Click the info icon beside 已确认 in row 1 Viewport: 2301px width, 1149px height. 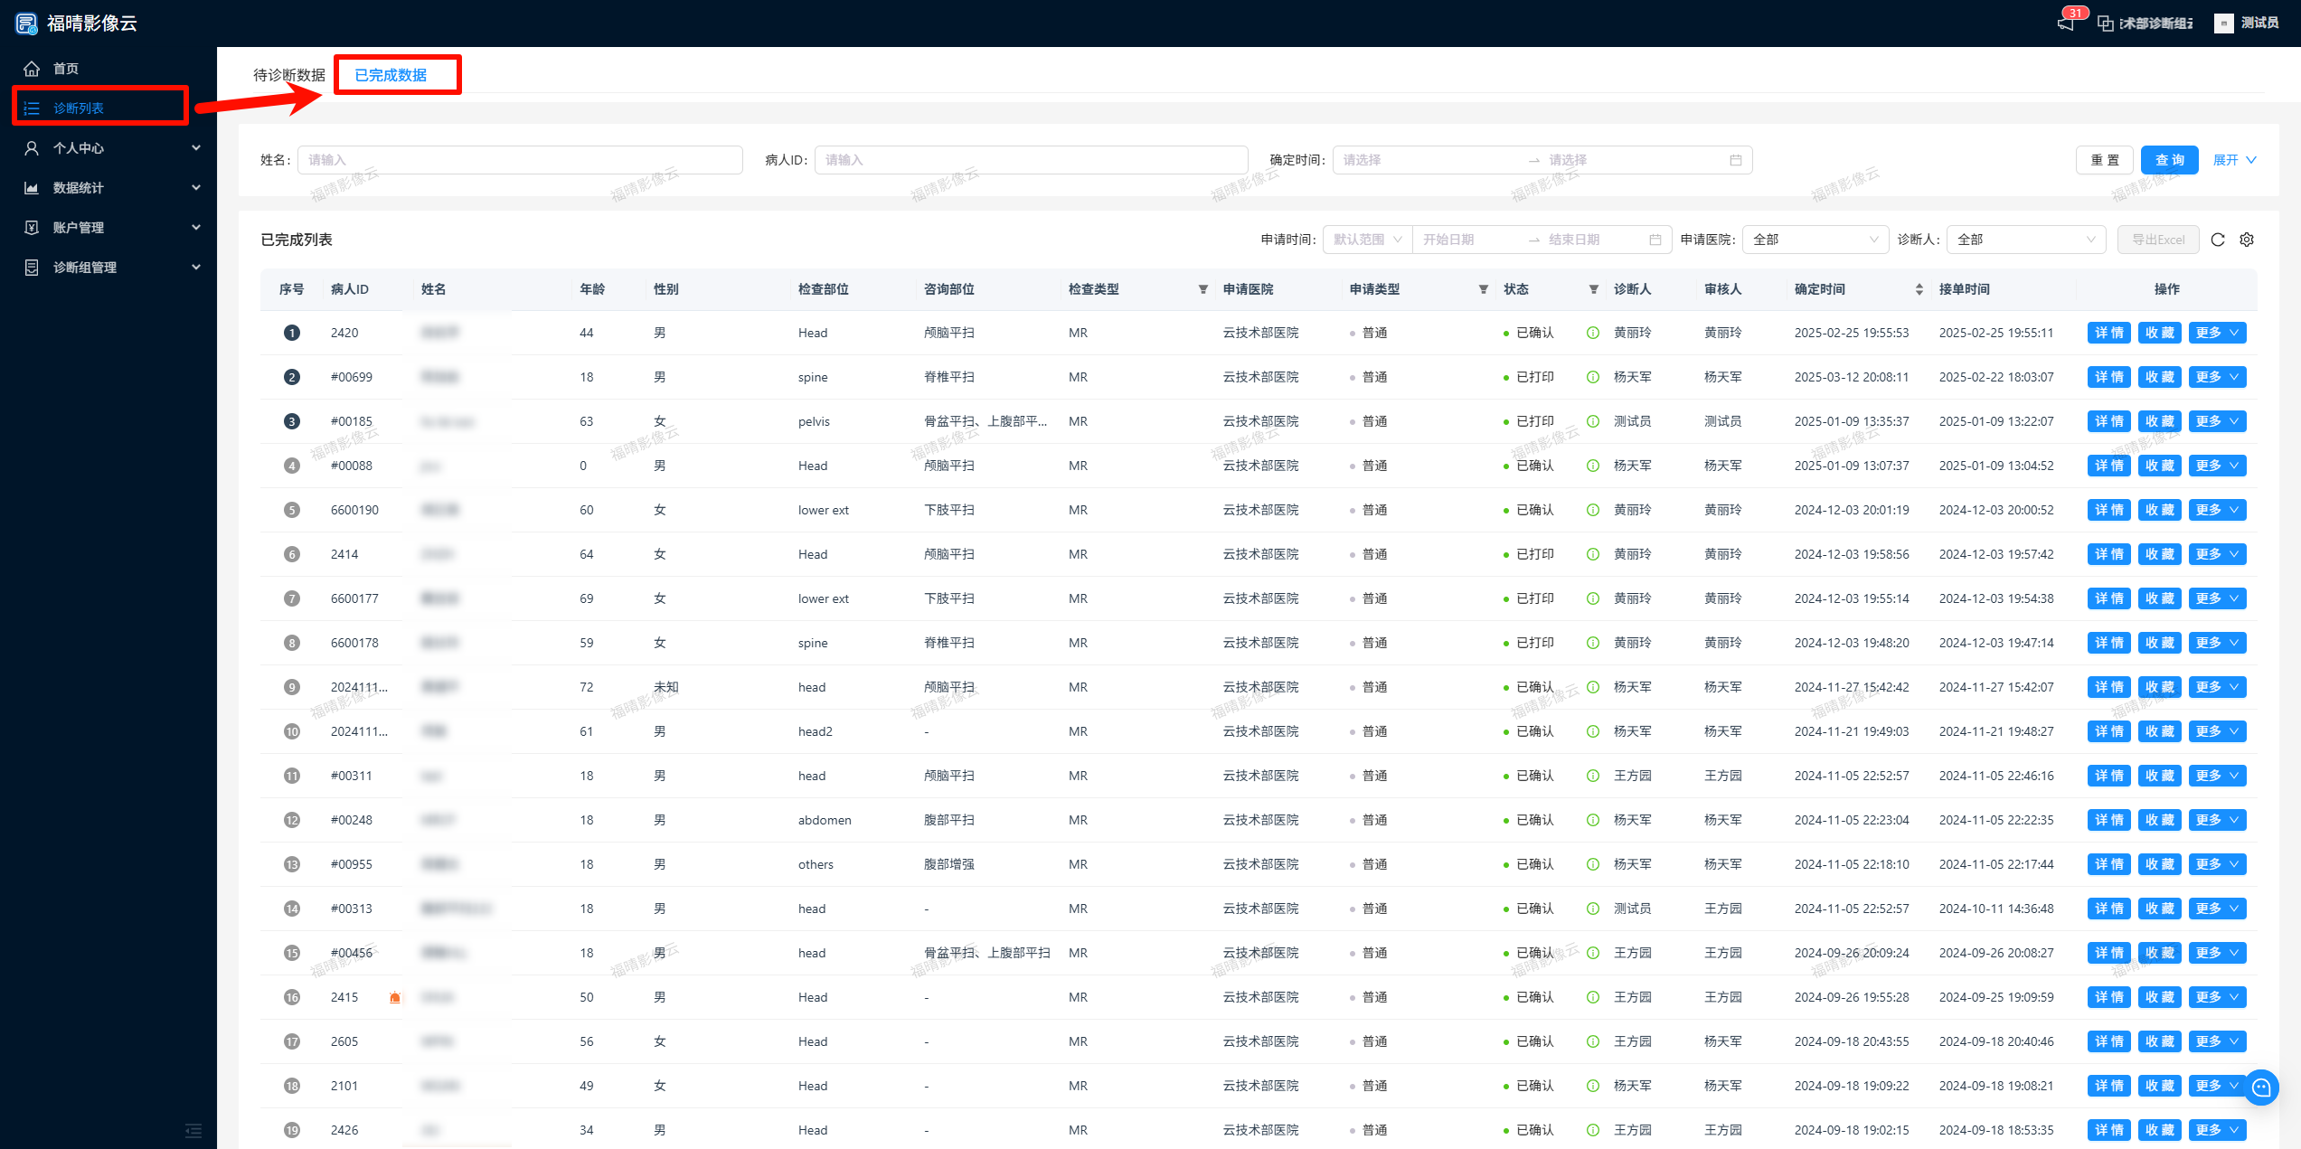point(1593,333)
